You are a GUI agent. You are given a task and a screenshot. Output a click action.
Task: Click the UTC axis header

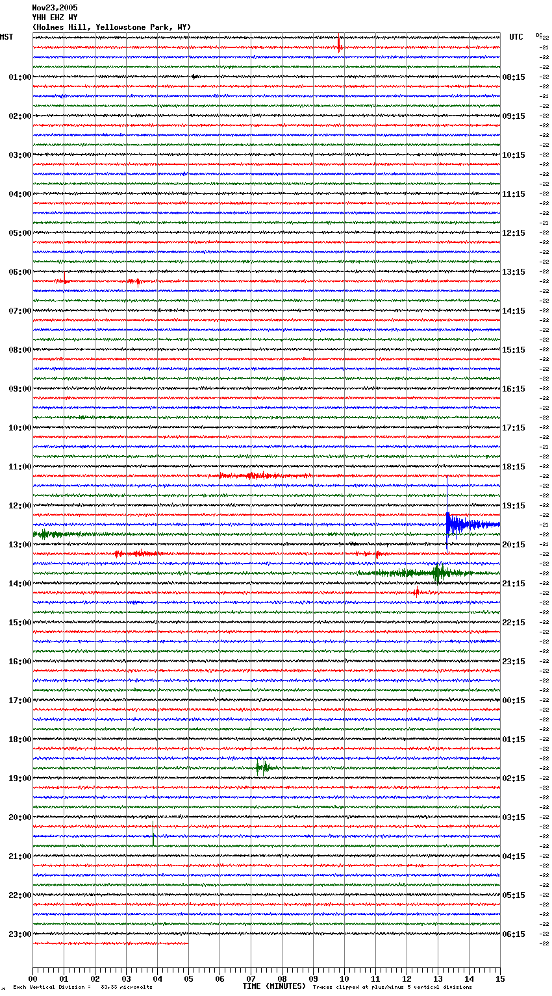tap(516, 37)
